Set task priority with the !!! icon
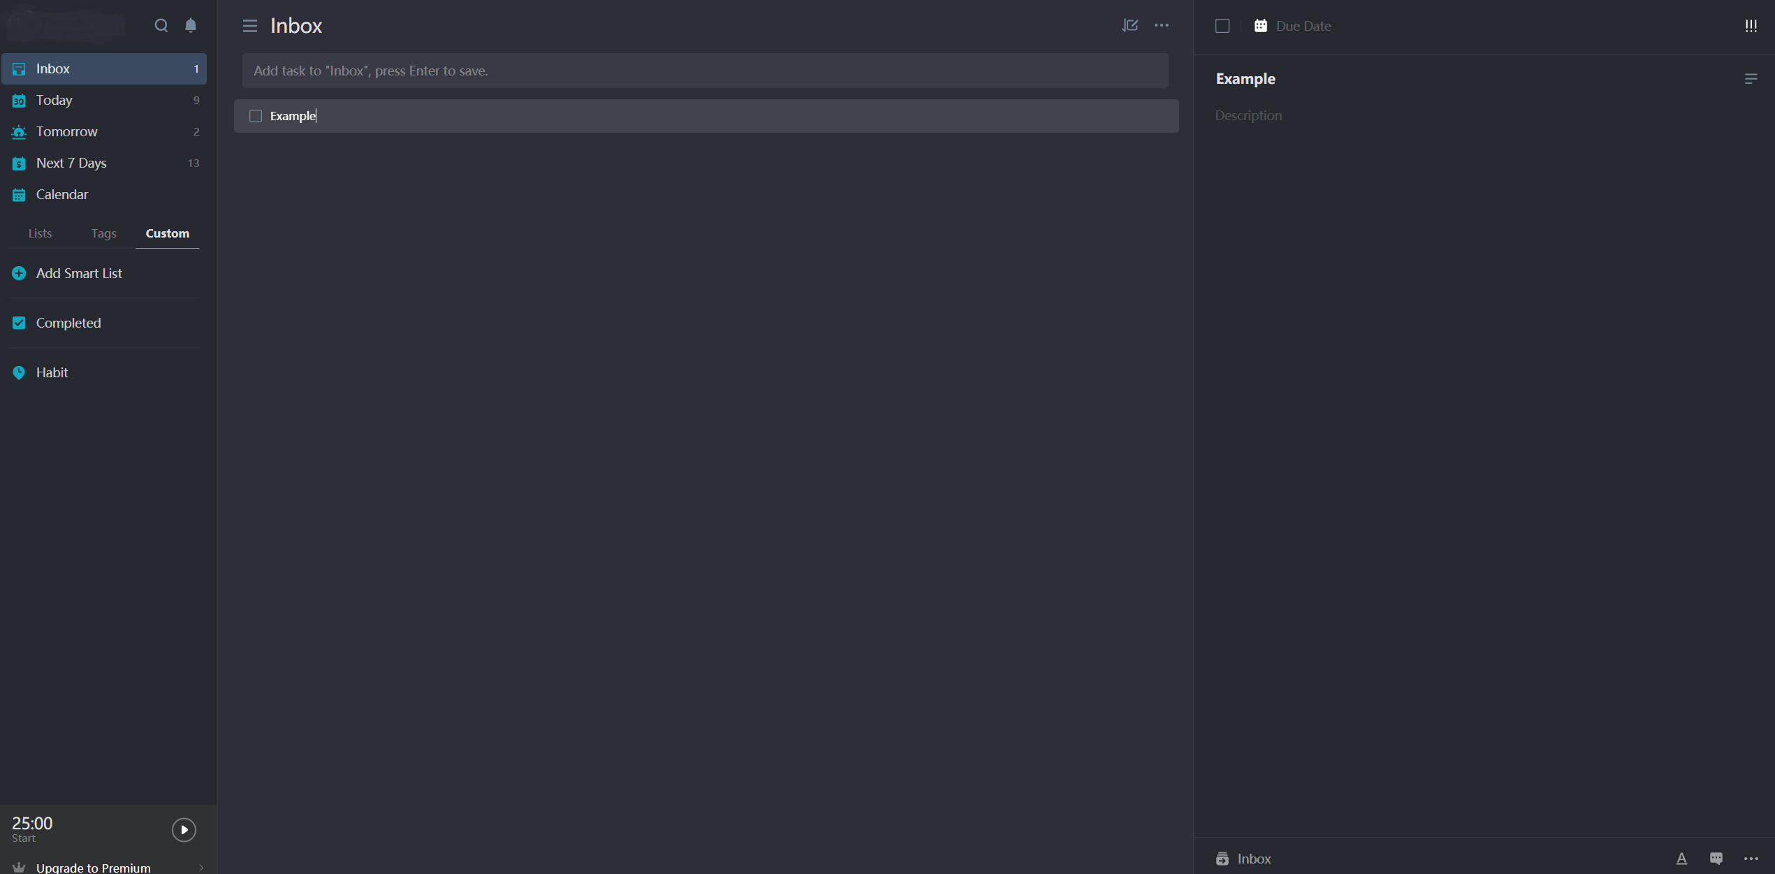The width and height of the screenshot is (1775, 874). click(x=1751, y=25)
